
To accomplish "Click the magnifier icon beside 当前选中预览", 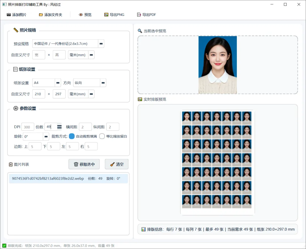I will pyautogui.click(x=140, y=31).
